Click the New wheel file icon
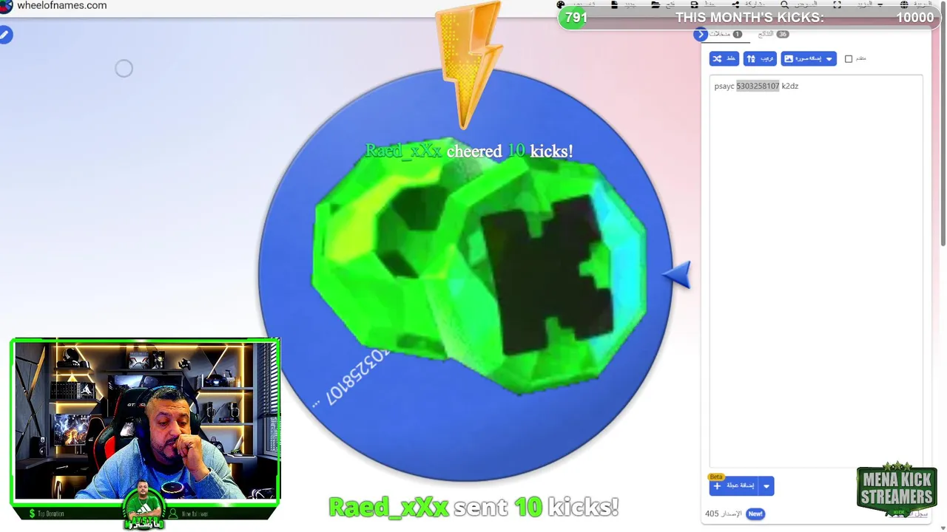The width and height of the screenshot is (947, 532). click(x=614, y=5)
